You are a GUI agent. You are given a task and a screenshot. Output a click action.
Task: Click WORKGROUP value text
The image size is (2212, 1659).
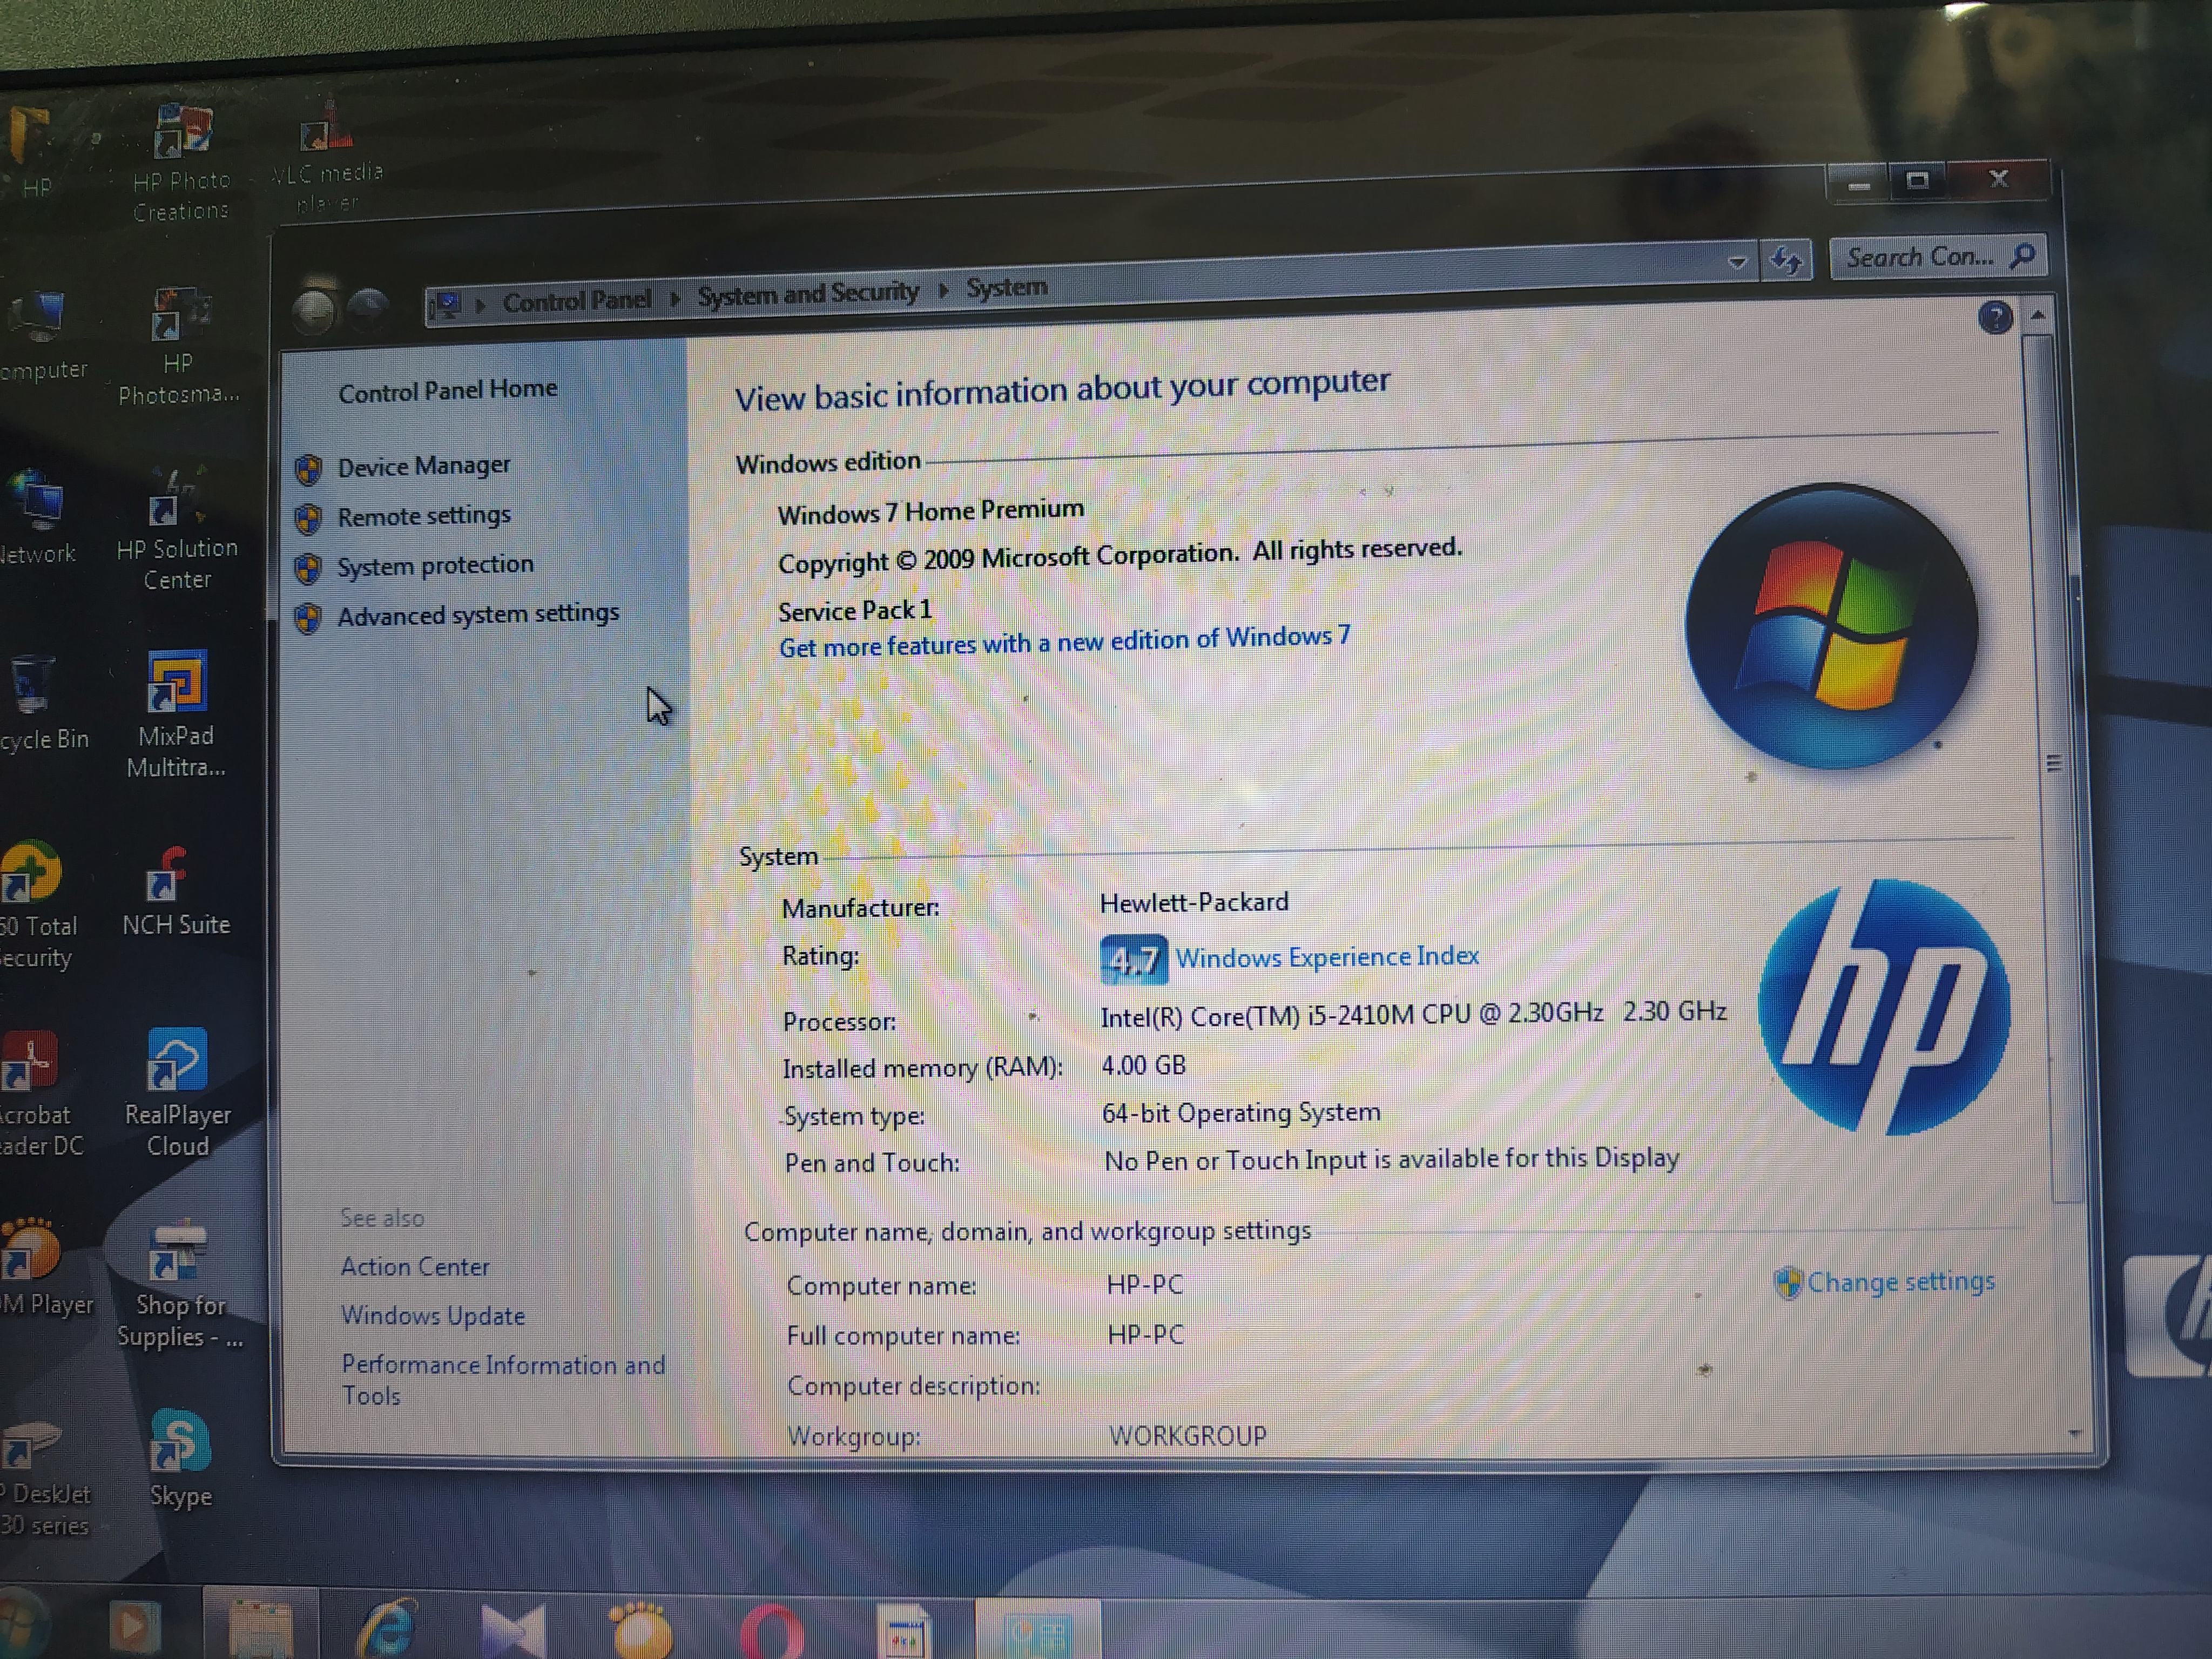(1187, 1436)
